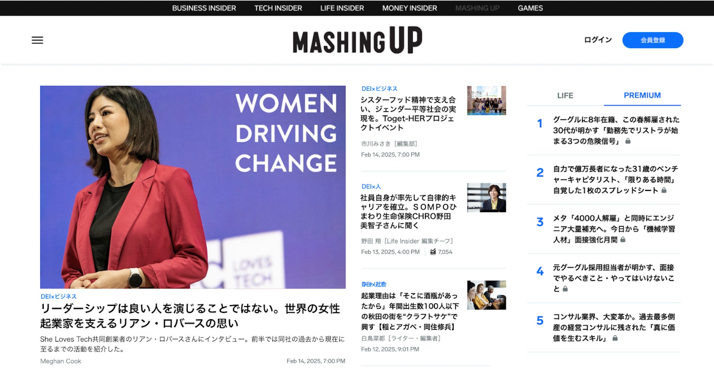The width and height of the screenshot is (714, 373).
Task: Open BUSINESS INSIDER in top navigation
Action: pyautogui.click(x=204, y=8)
